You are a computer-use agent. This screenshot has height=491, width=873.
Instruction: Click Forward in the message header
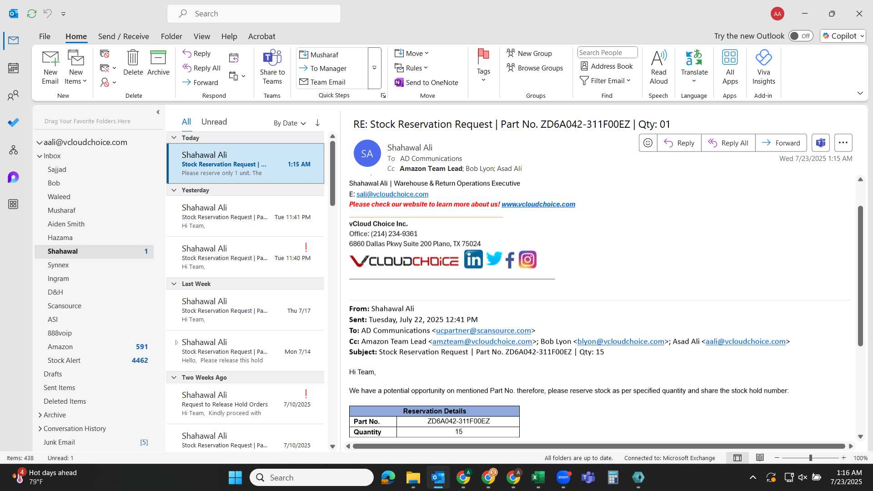tap(781, 143)
